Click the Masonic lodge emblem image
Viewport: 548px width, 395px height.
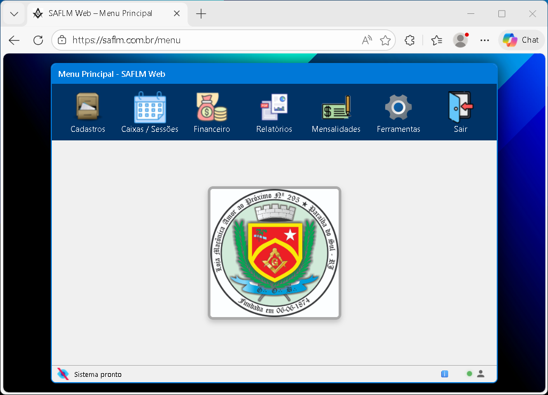274,253
